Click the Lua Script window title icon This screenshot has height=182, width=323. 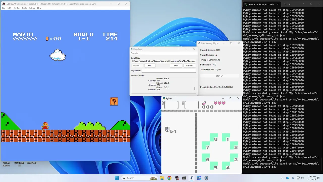(x=132, y=49)
